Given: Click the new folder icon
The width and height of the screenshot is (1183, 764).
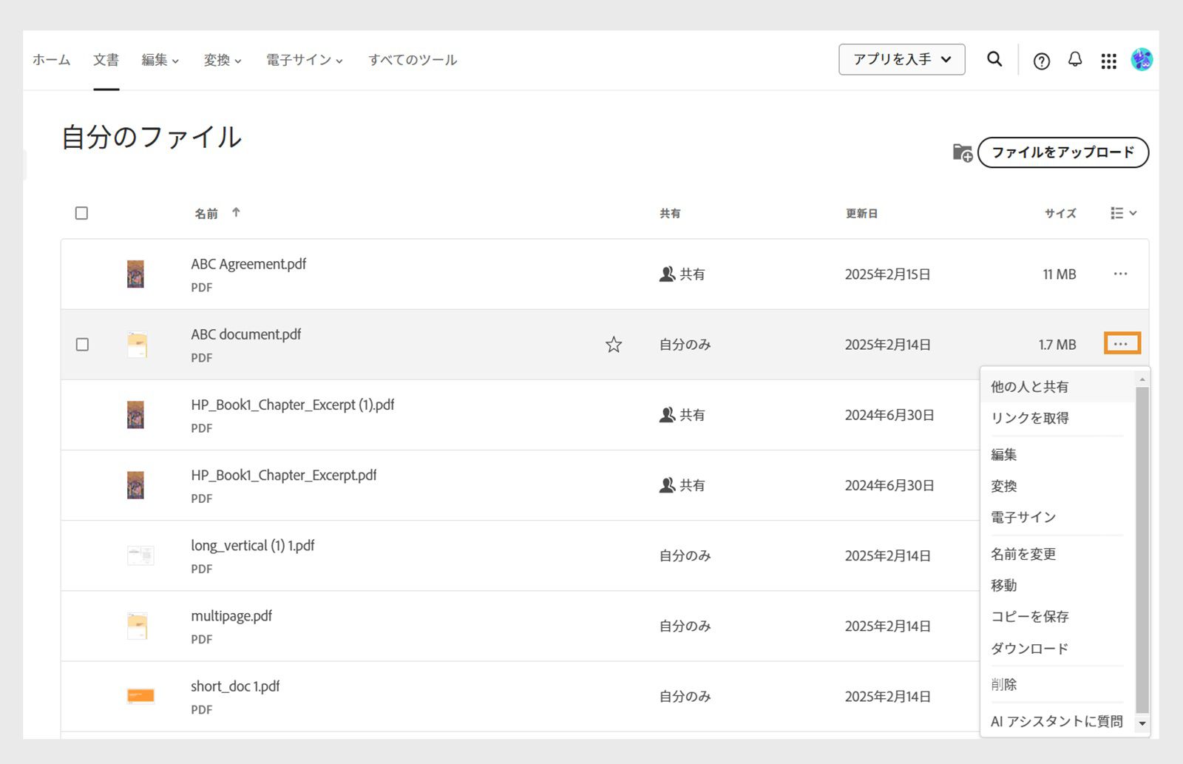Looking at the screenshot, I should point(962,152).
